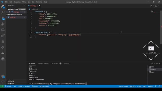Change the UTF-8 encoding

[x=139, y=86]
